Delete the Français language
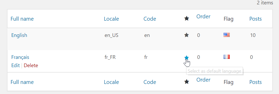 pyautogui.click(x=31, y=65)
